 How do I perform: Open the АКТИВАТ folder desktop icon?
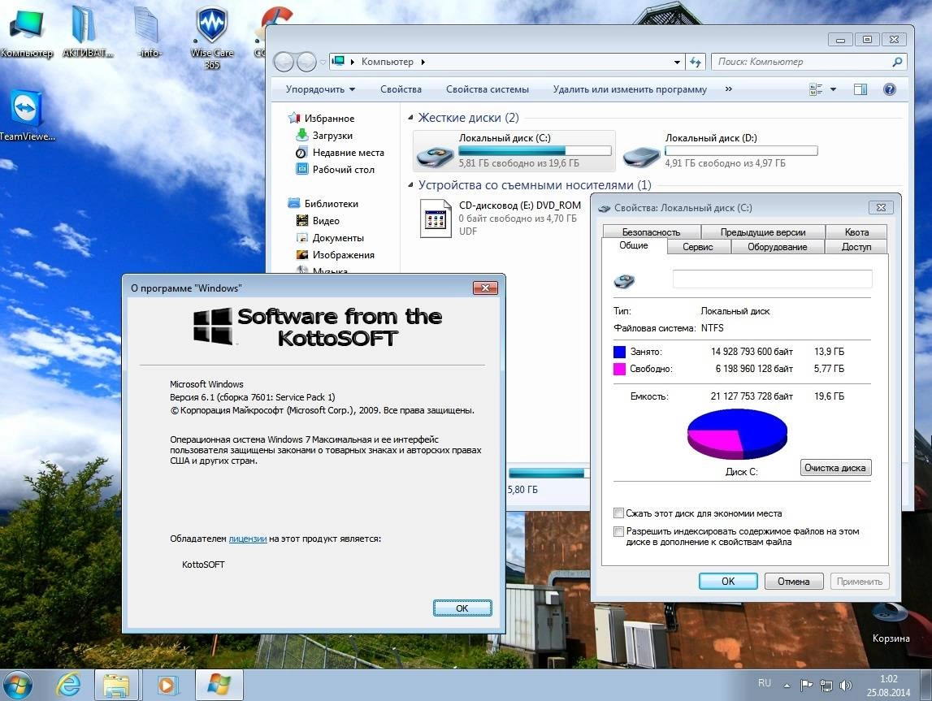[87, 31]
